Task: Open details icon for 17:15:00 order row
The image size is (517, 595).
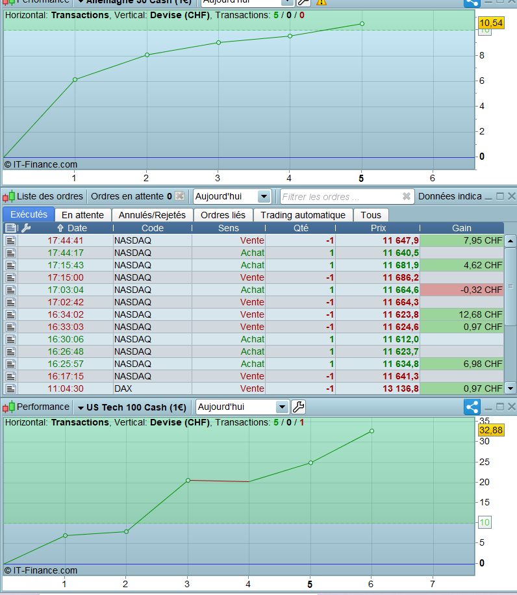Action: coord(10,277)
